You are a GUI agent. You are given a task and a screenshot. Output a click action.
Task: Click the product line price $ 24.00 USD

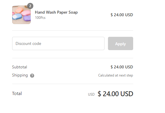(x=122, y=15)
